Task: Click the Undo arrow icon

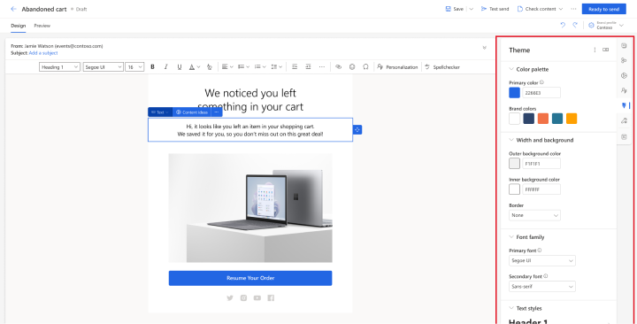Action: 563,25
